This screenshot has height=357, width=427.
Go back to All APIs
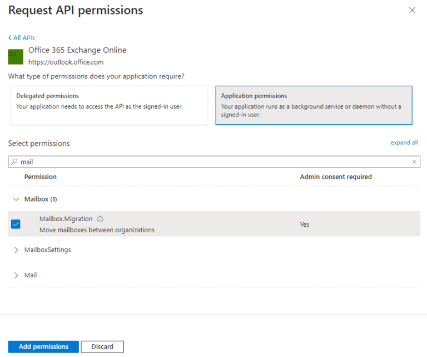click(22, 38)
